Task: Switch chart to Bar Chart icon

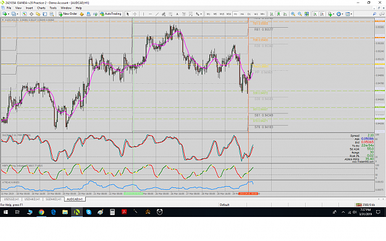Action: 272,14
